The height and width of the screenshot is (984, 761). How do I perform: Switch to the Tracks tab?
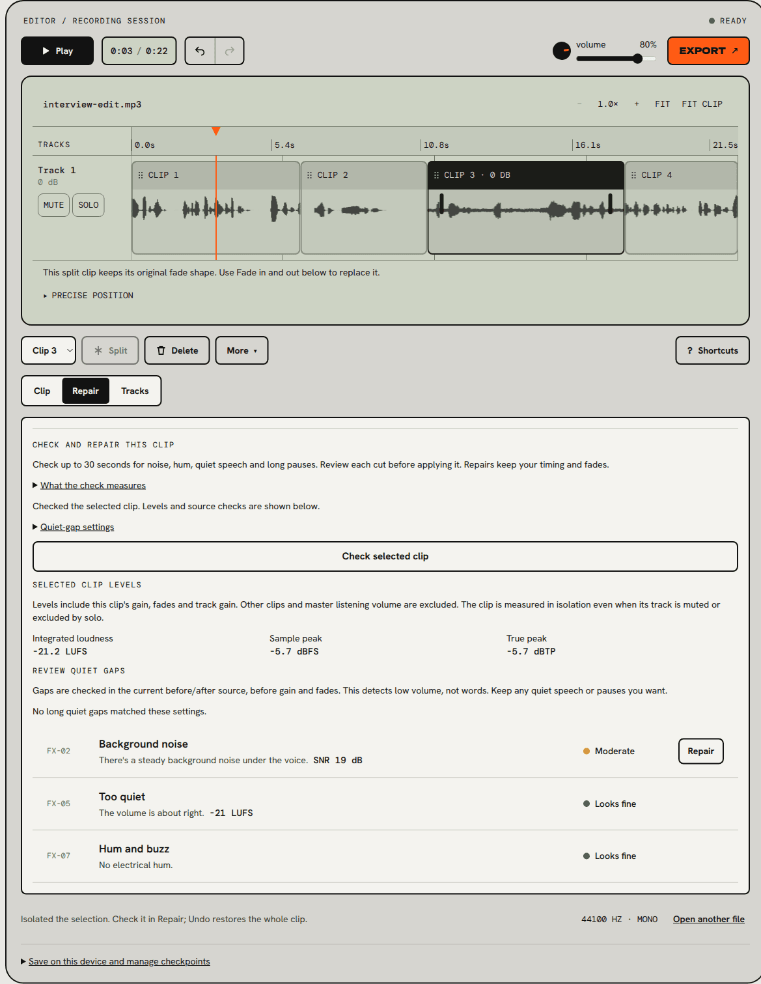[135, 391]
